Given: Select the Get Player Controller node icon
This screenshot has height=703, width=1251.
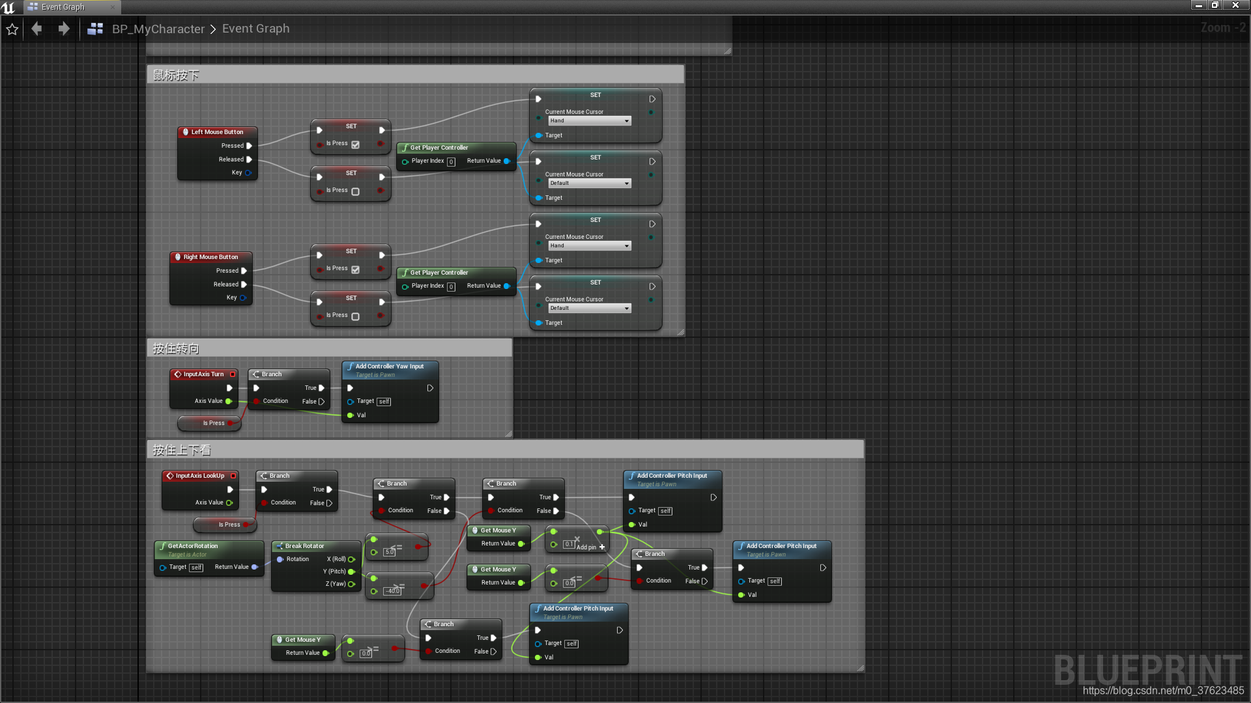Looking at the screenshot, I should point(404,148).
